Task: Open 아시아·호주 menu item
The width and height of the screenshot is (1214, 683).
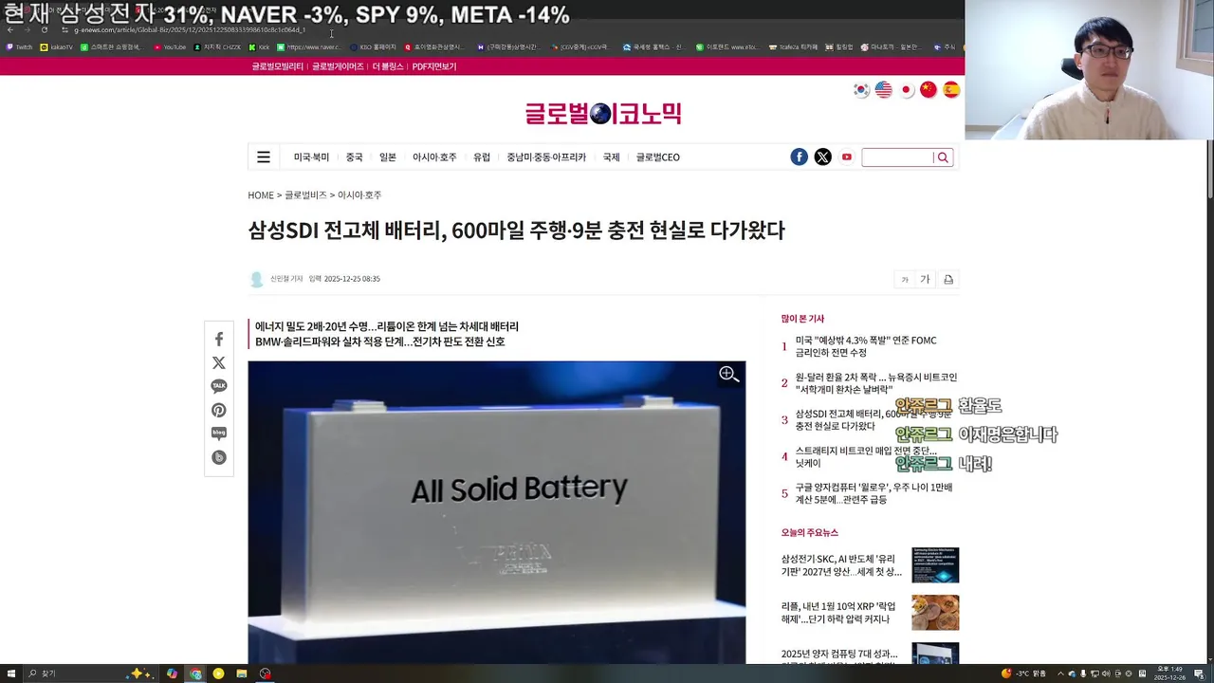Action: tap(434, 157)
